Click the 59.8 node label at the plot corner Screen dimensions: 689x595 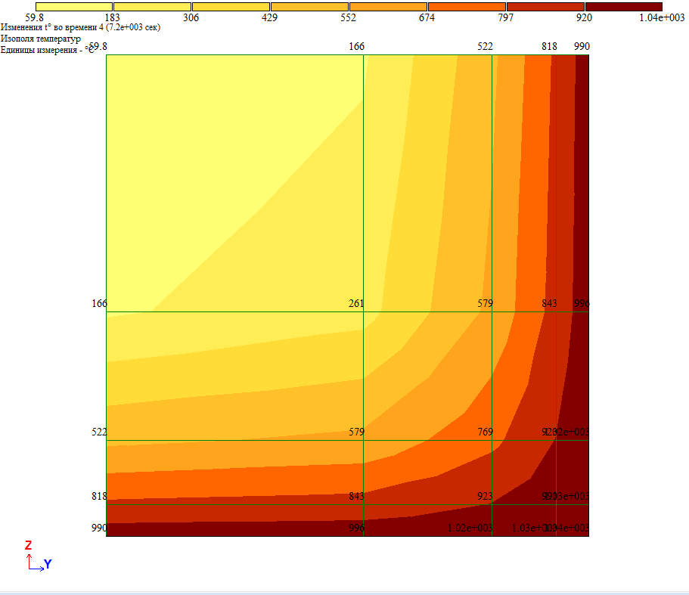click(x=98, y=47)
